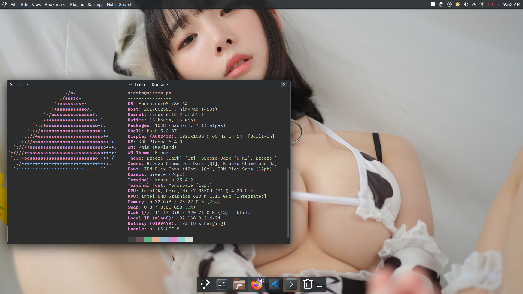Open the media player tray icon
The height and width of the screenshot is (294, 523).
[449, 4]
